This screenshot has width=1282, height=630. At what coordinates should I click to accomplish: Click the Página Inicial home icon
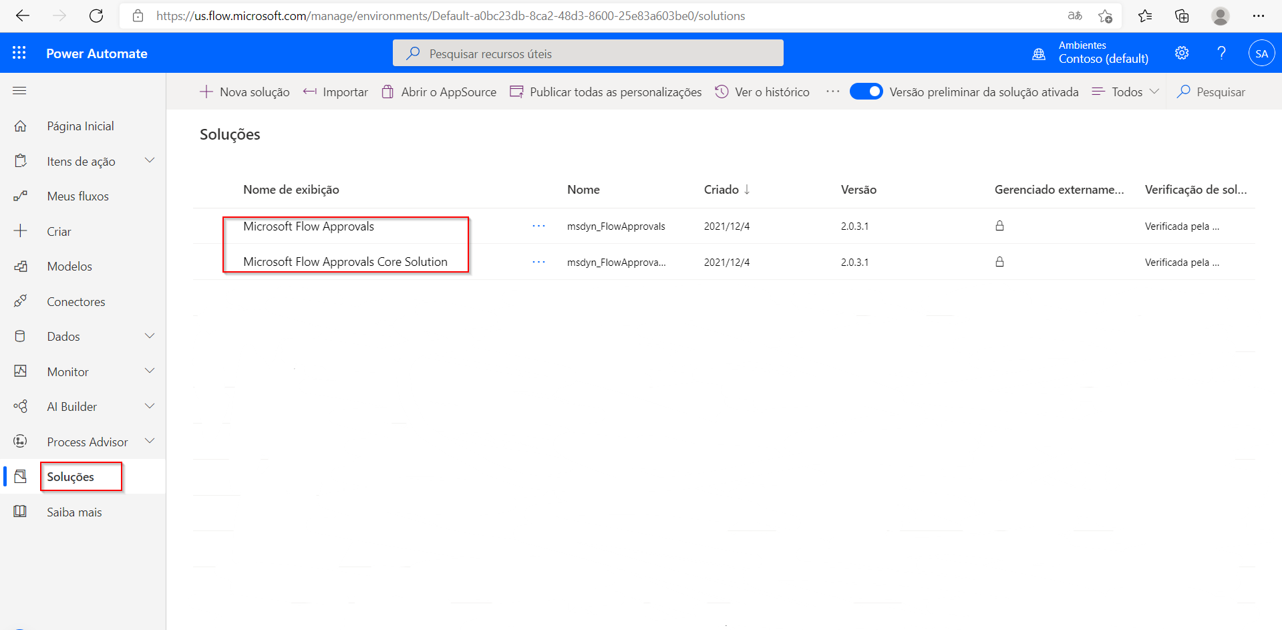pyautogui.click(x=21, y=126)
